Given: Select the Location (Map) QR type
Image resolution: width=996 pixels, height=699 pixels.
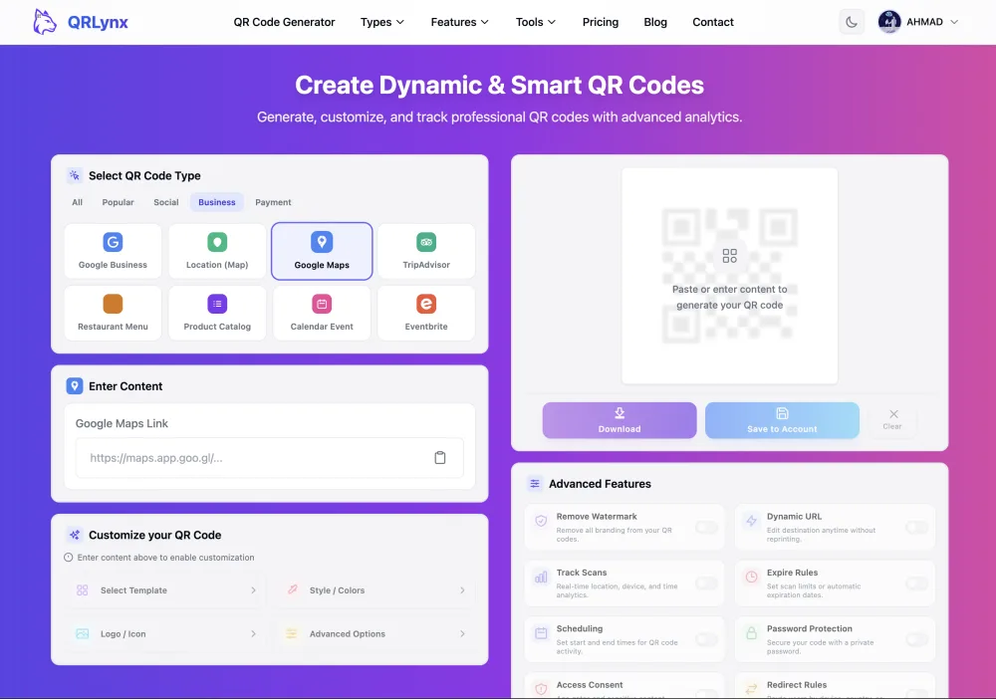Looking at the screenshot, I should click(217, 251).
